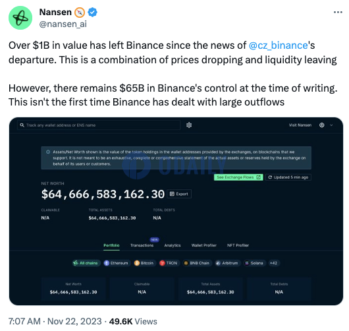Switch to the Wallet Profiler tab
The image size is (349, 331).
tap(204, 245)
